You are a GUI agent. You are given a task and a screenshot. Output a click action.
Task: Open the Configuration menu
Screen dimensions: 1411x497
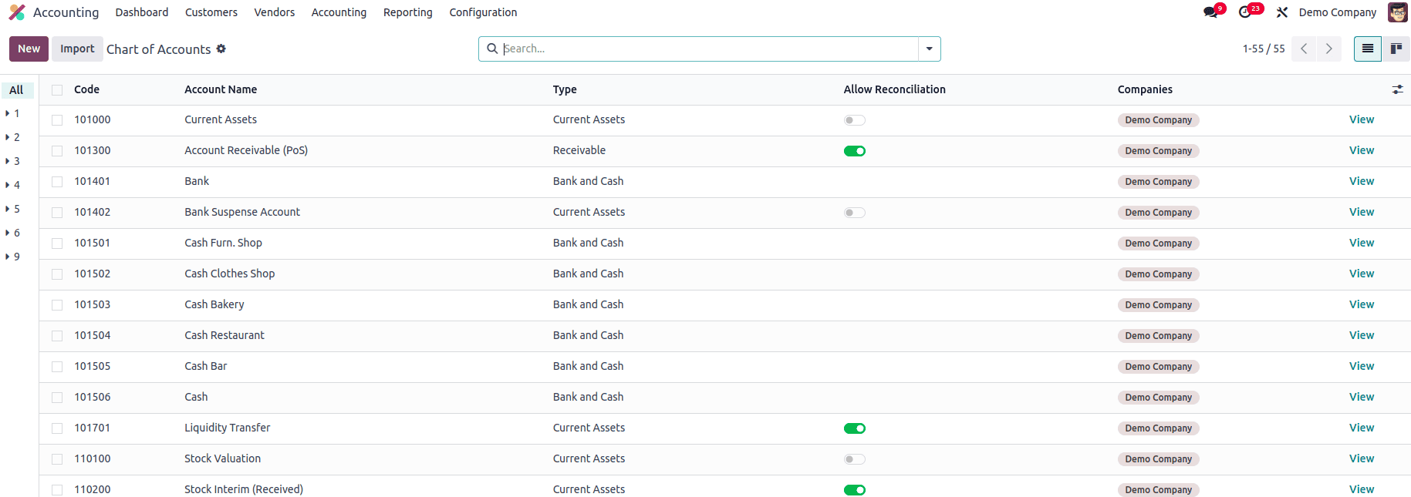click(x=483, y=12)
